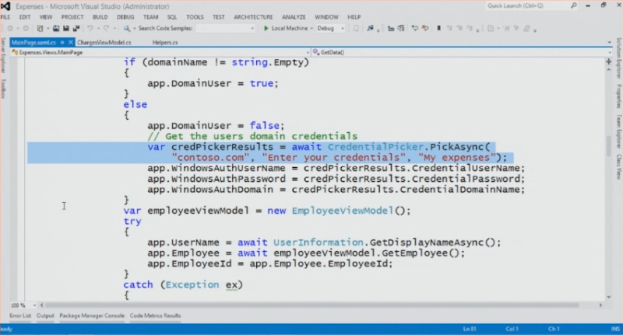The image size is (623, 335).
Task: Open the PROJECT menu
Action: pos(72,17)
